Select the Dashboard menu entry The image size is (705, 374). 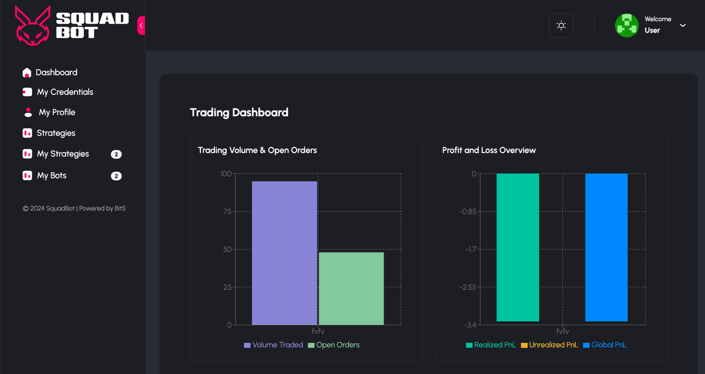(55, 72)
